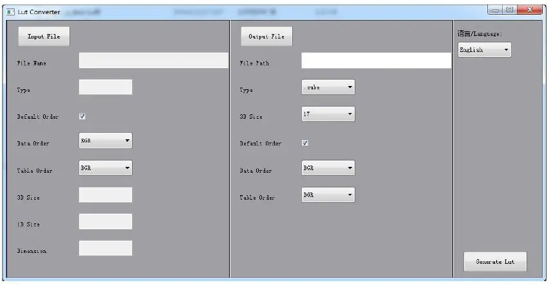Open the output Table Order dropdown
Screen dimensions: 551x285
point(328,195)
